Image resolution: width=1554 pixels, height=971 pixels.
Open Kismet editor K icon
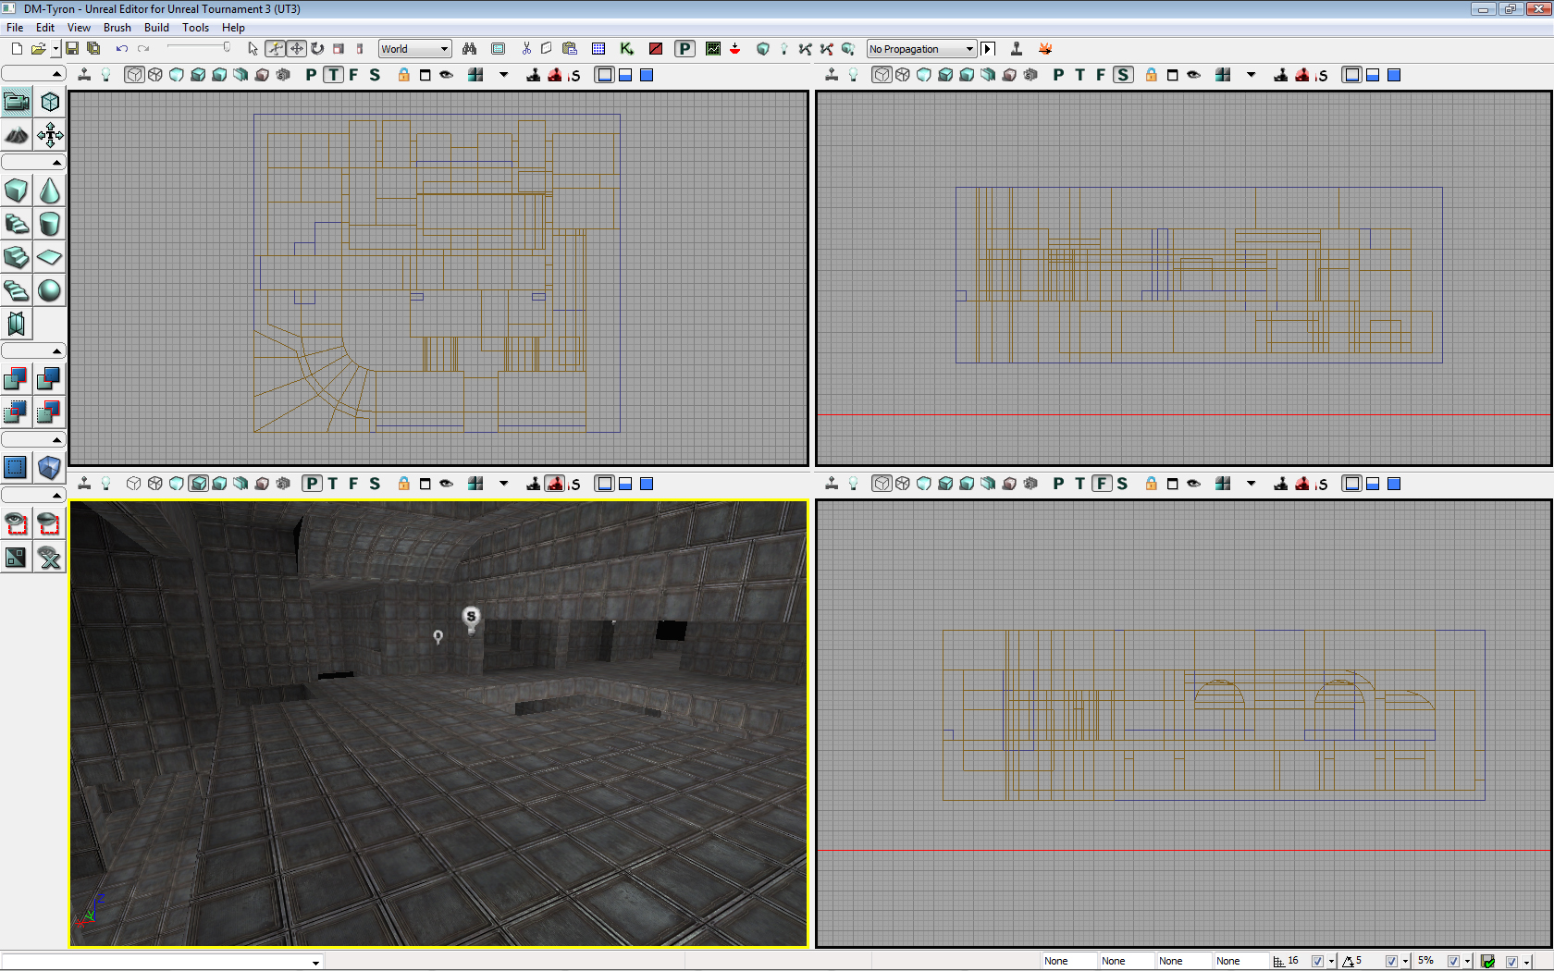point(626,49)
